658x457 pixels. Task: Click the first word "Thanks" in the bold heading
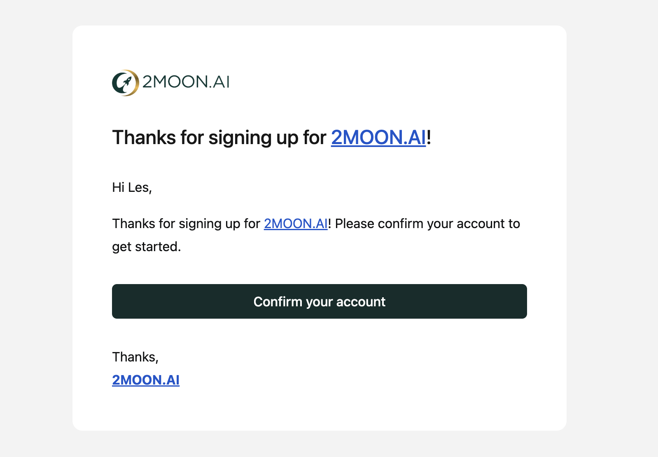pos(144,138)
